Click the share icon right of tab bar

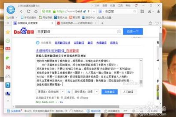click(150, 23)
